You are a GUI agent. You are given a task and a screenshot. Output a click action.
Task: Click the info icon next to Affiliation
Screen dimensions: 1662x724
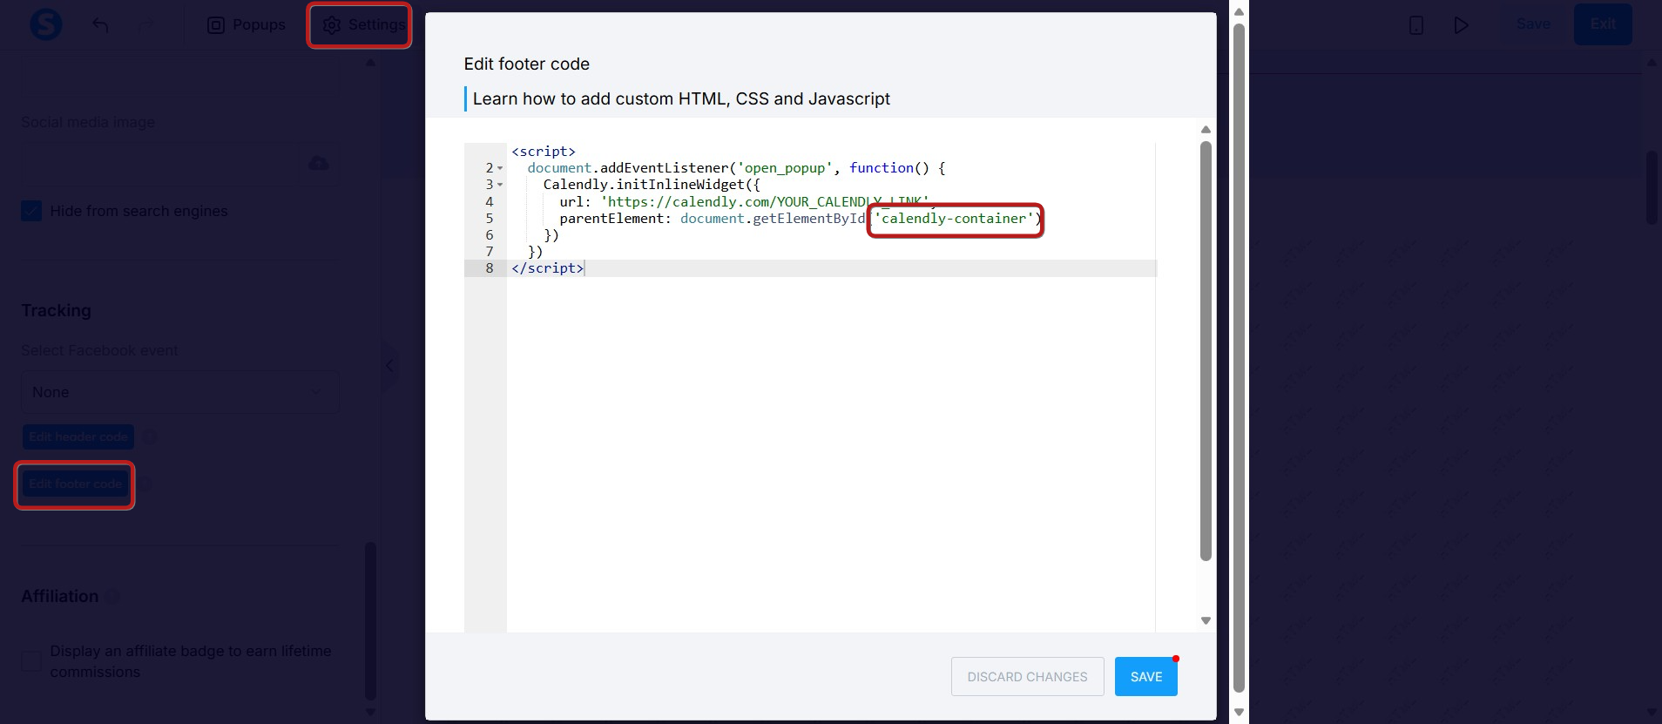click(x=112, y=597)
